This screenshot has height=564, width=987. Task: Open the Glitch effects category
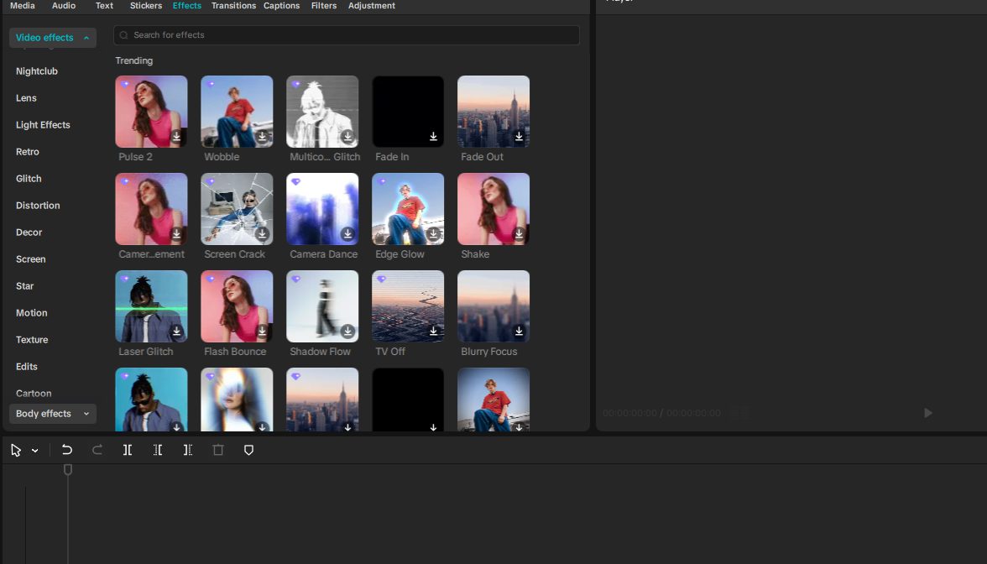(x=28, y=178)
